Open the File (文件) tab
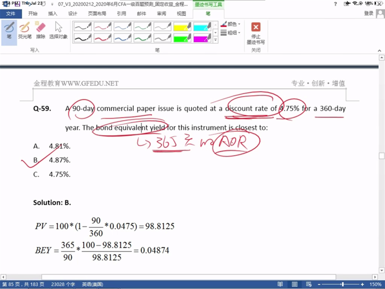Viewport: 385px width, 289px height. pos(11,13)
